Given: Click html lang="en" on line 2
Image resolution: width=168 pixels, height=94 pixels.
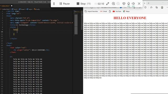Looking at the screenshot, I should 13,14.
